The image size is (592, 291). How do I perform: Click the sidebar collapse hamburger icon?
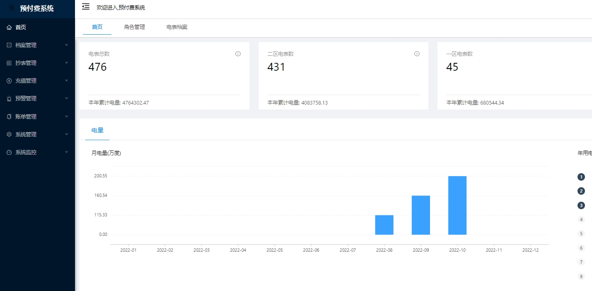86,7
